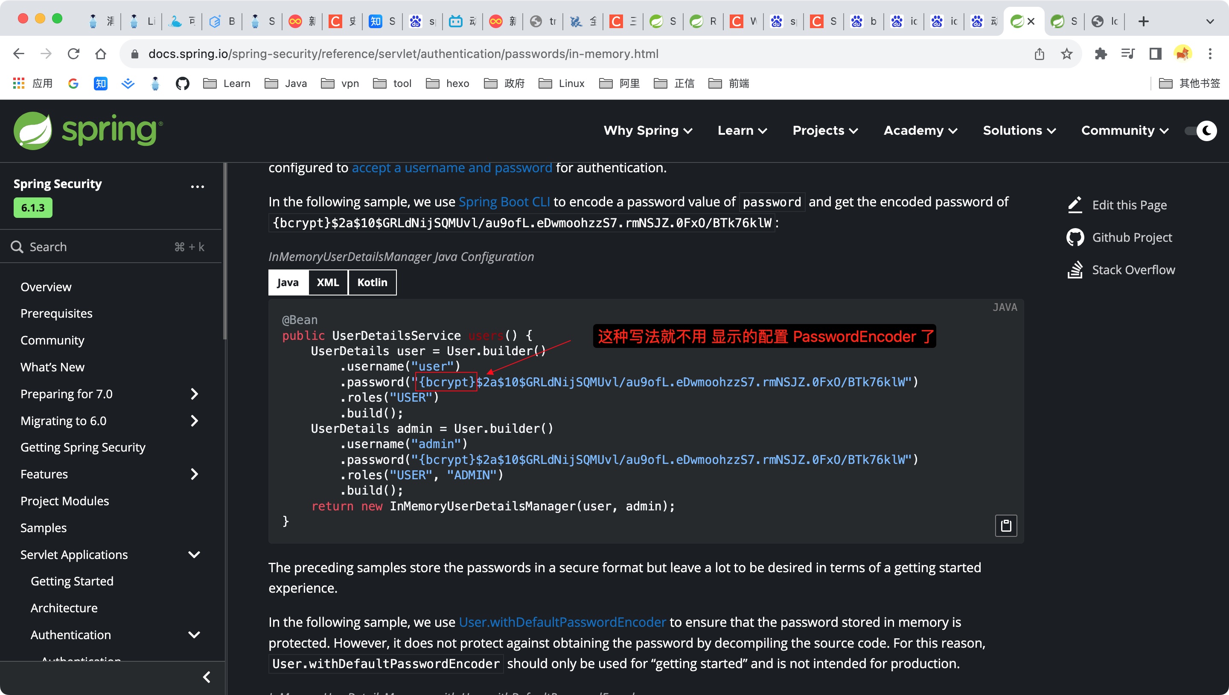This screenshot has height=695, width=1229.
Task: Open Why Spring dropdown menu
Action: pyautogui.click(x=648, y=130)
